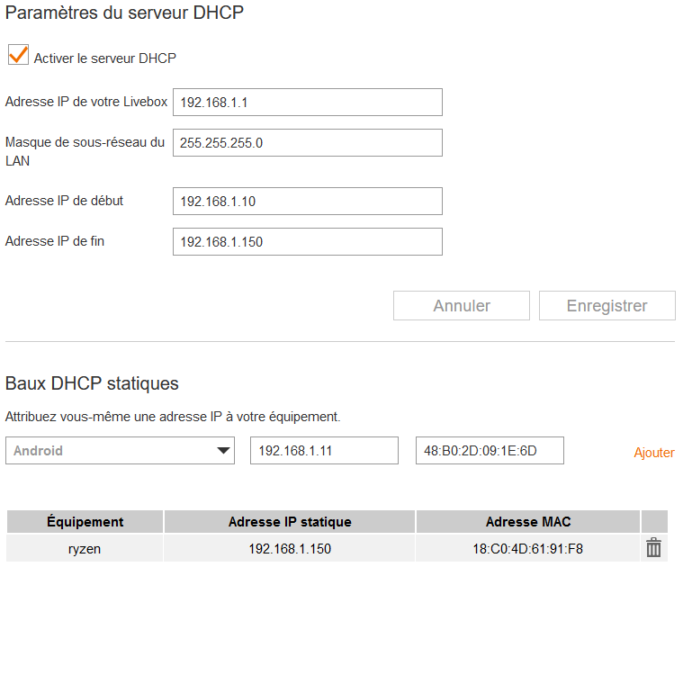Click the Annuler button
The image size is (692, 693).
(461, 306)
